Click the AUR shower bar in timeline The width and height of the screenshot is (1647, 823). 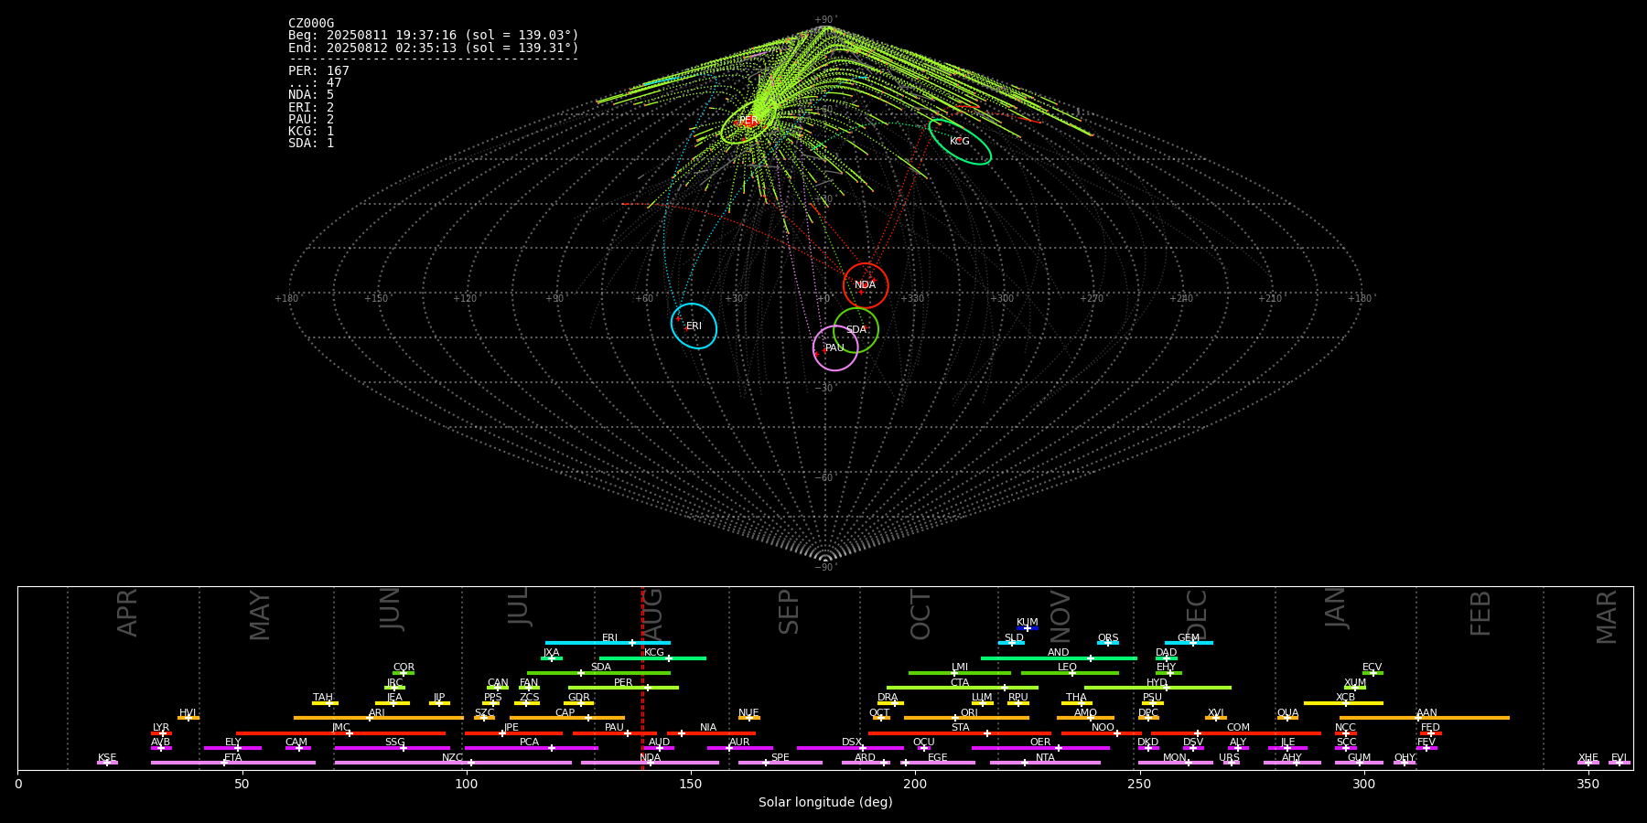(x=739, y=748)
